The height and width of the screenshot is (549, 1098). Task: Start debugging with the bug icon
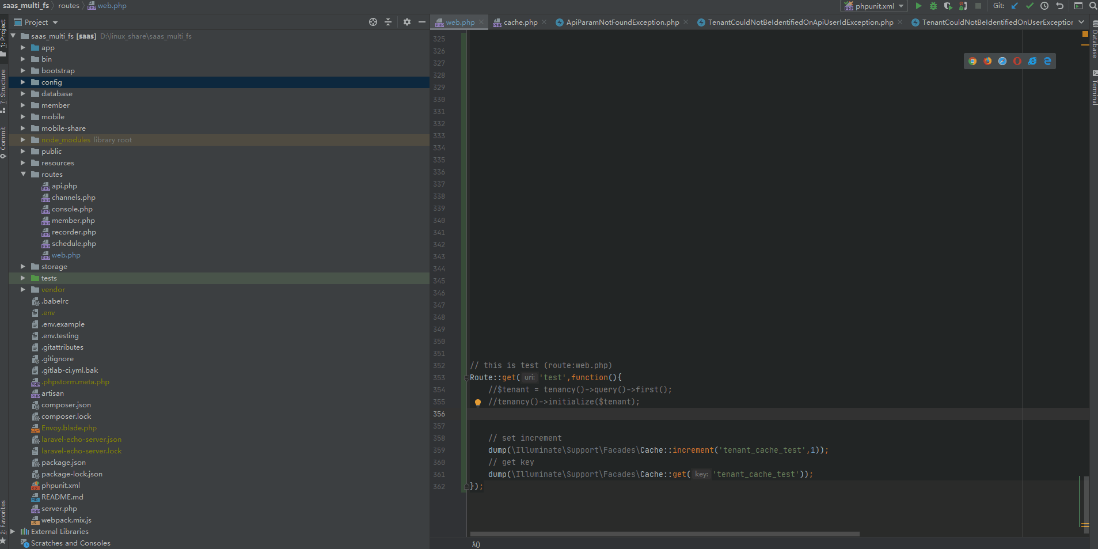tap(933, 6)
